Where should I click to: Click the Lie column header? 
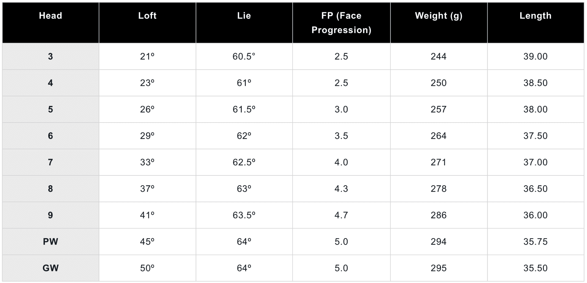pos(244,16)
